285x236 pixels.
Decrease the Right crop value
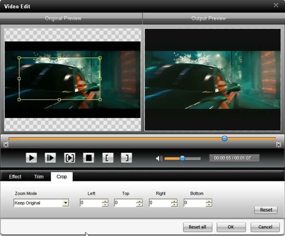[x=174, y=205]
